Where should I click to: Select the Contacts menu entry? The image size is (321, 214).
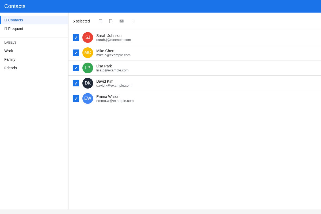(15, 20)
